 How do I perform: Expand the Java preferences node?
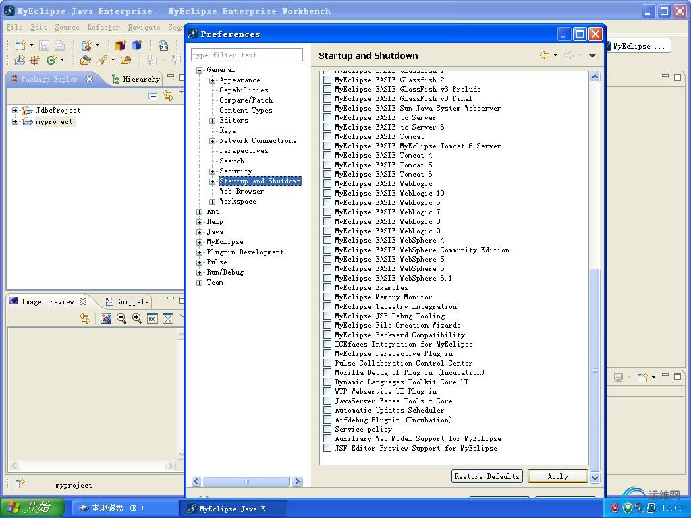(200, 232)
